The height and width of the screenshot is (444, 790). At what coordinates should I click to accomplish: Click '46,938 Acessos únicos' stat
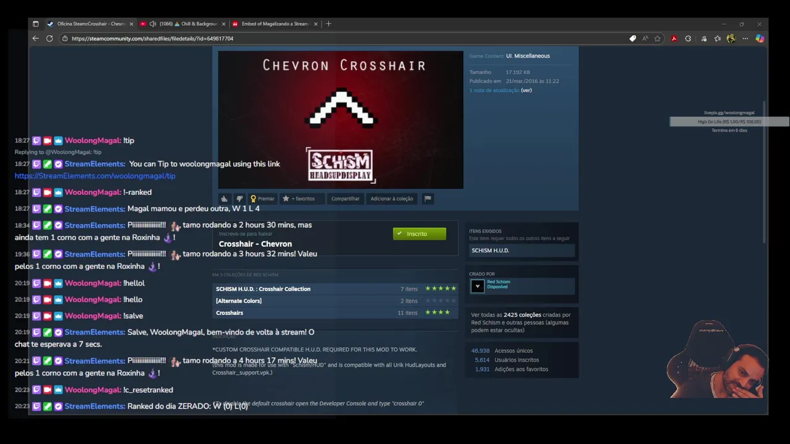(502, 350)
